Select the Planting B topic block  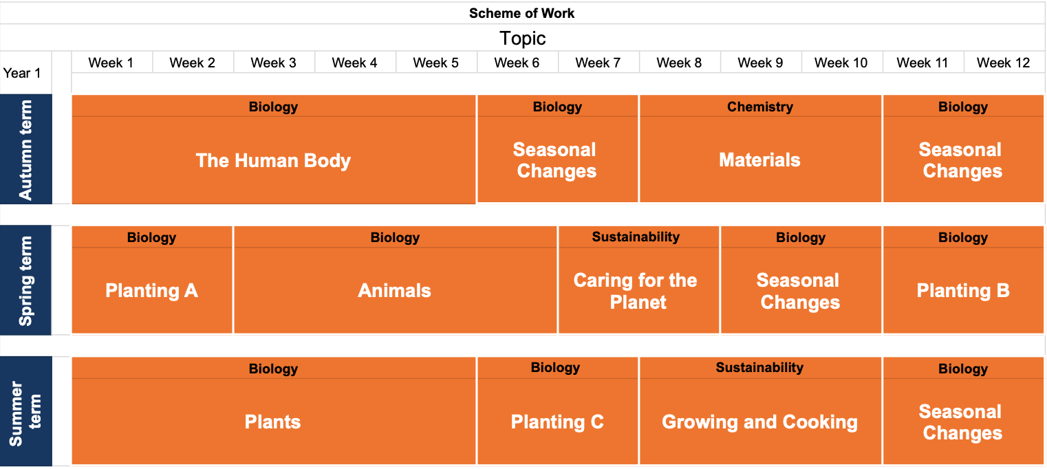[962, 291]
